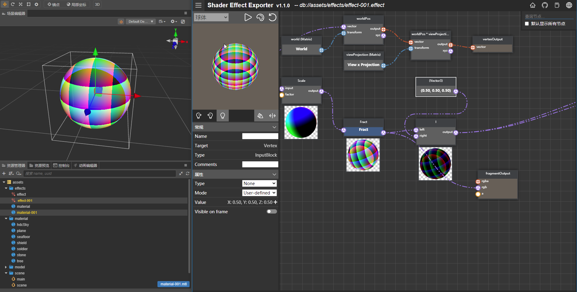This screenshot has height=292, width=577.
Task: Select the Move tool in the scene toolbar
Action: pos(5,4)
